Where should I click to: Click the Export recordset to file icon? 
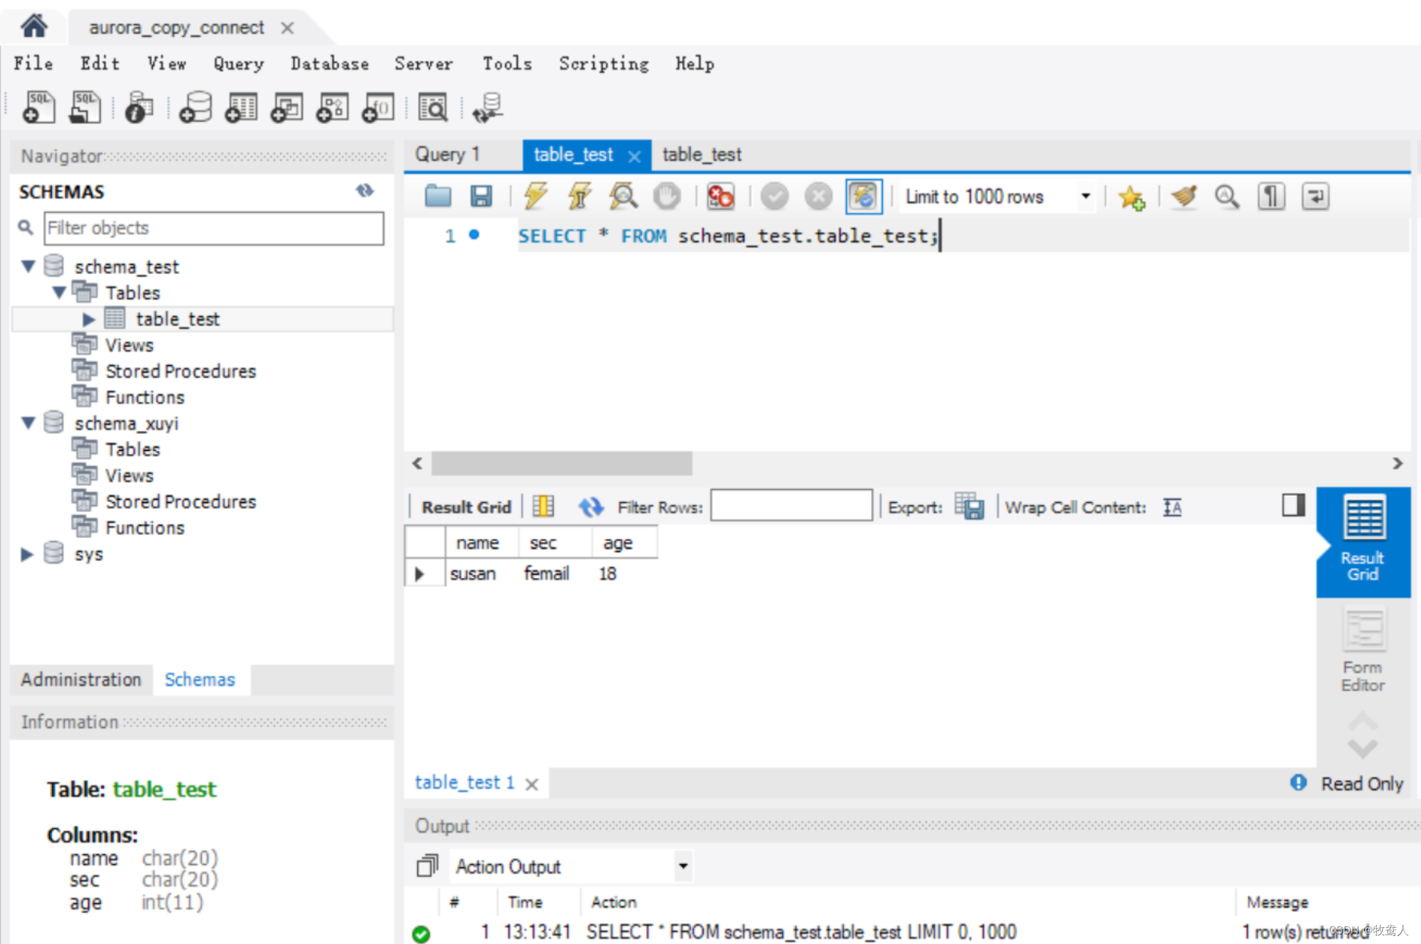coord(969,507)
